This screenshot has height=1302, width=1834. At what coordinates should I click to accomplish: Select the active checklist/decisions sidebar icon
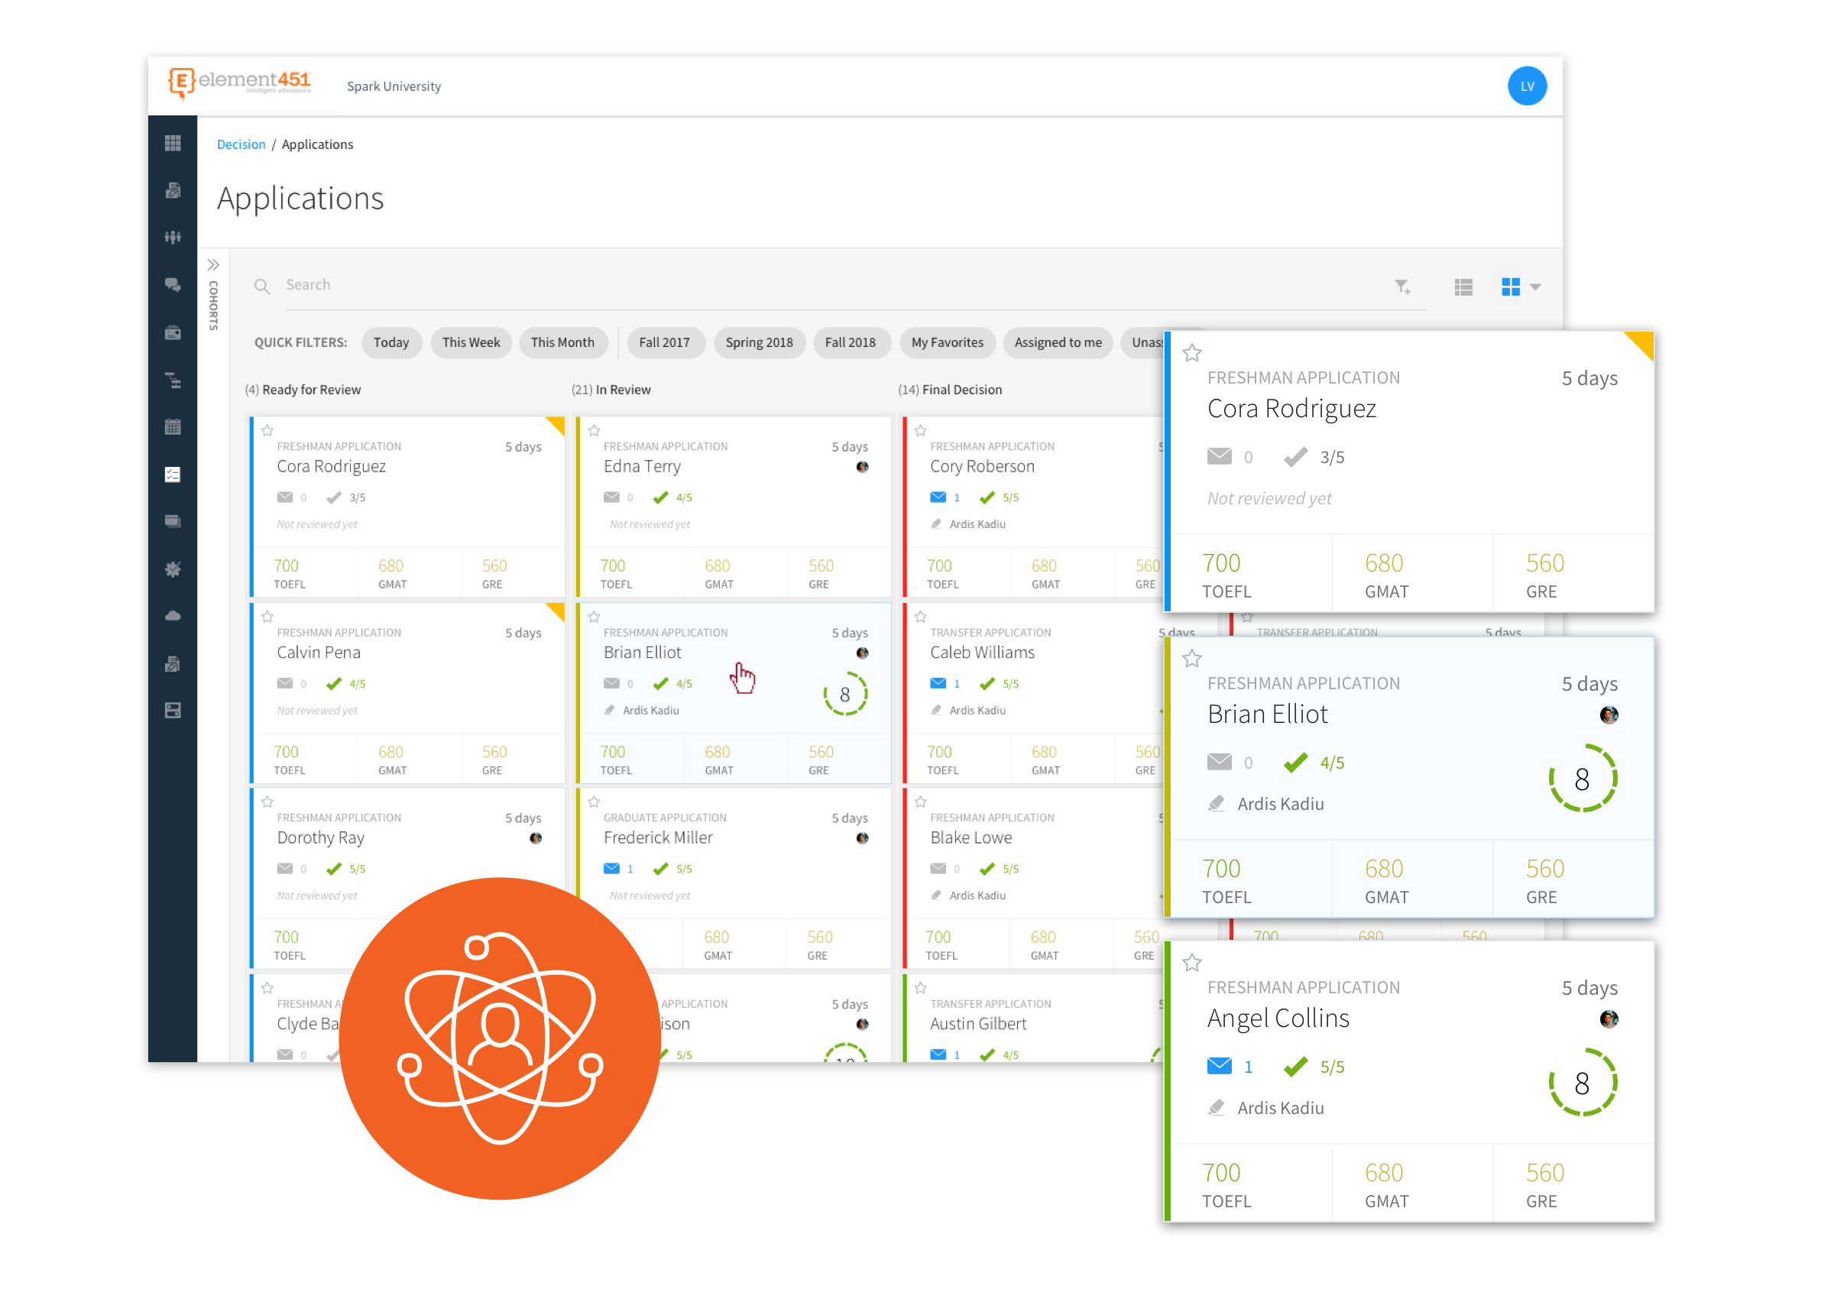pyautogui.click(x=173, y=474)
